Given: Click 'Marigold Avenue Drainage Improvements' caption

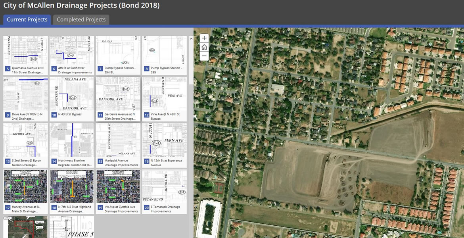Looking at the screenshot, I should [x=121, y=163].
